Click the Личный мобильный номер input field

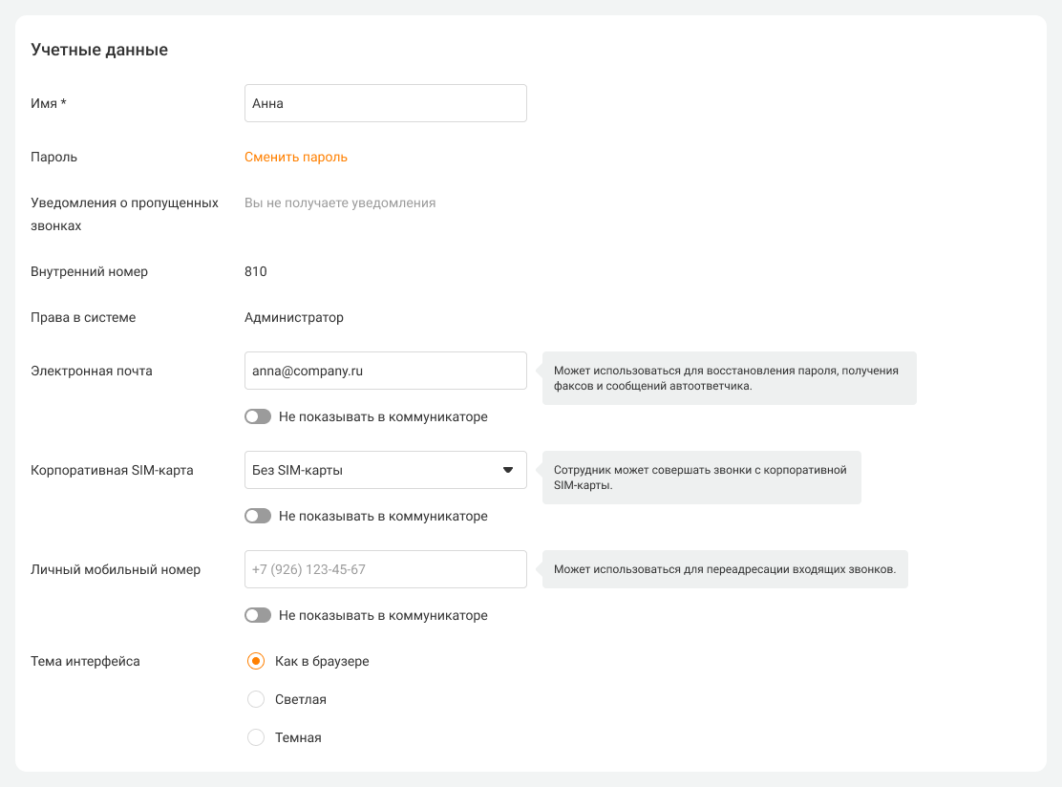point(385,569)
